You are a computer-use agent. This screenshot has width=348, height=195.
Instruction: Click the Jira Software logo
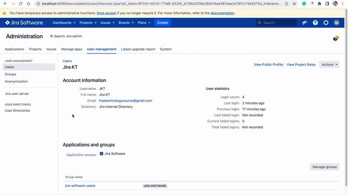tap(24, 23)
